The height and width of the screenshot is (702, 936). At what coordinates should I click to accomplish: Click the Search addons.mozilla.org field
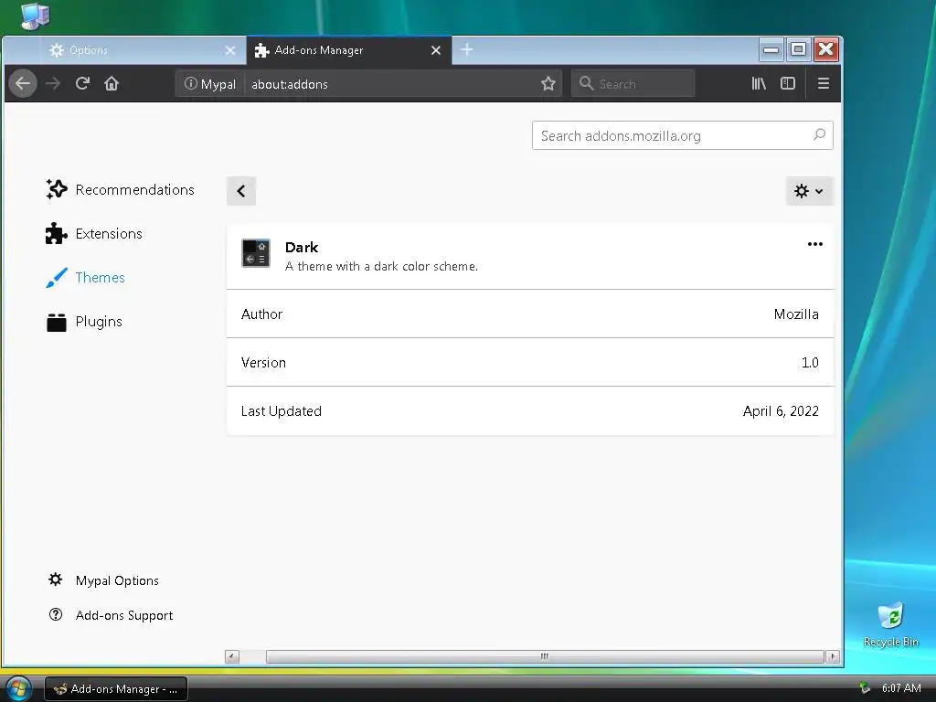(x=682, y=135)
